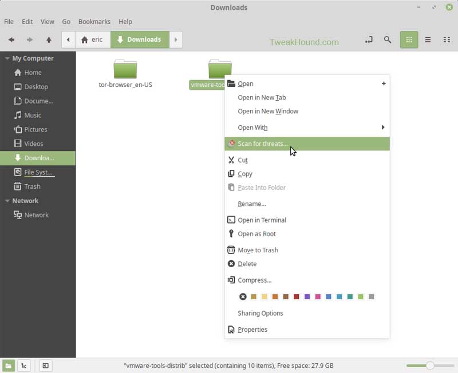Open the View menu
Viewport: 458px width, 373px height.
48,22
